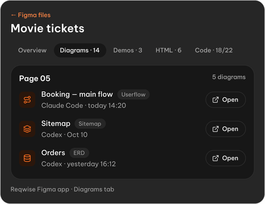265x204 pixels.
Task: Click Reqwise Figma app · Diagrams tab caption
Action: [x=62, y=189]
